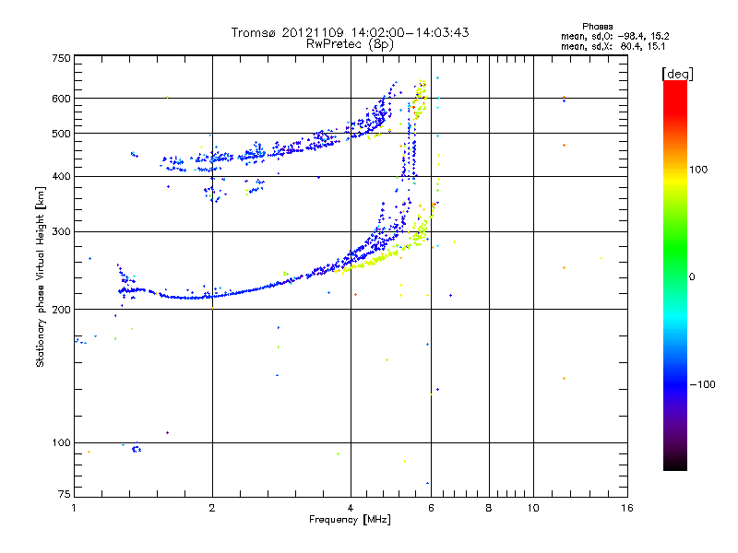Click the y-axis tick label '750'
Viewport: 738px width, 553px height.
[61, 58]
